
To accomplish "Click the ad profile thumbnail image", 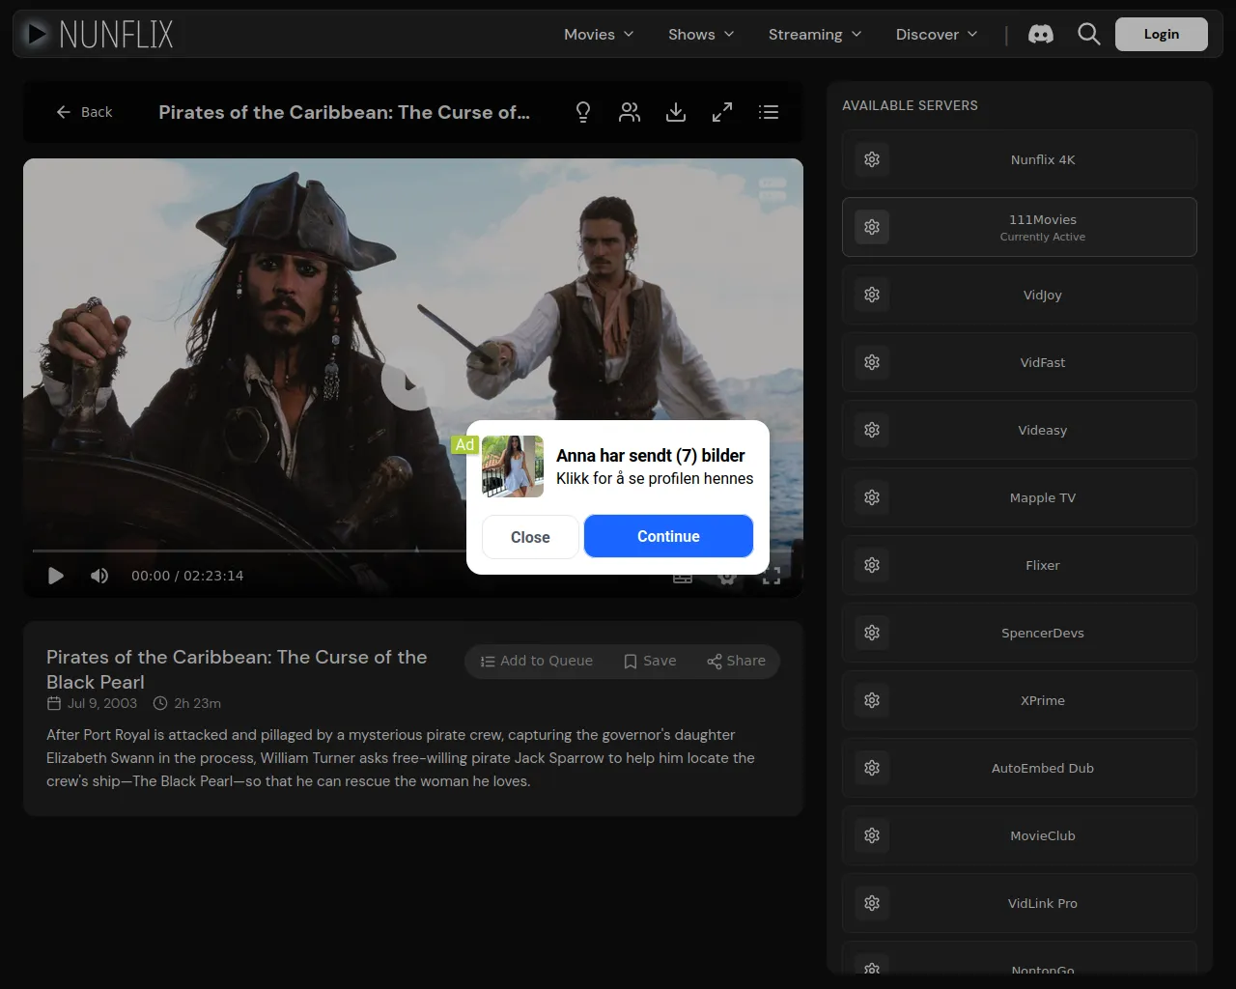I will pyautogui.click(x=513, y=466).
